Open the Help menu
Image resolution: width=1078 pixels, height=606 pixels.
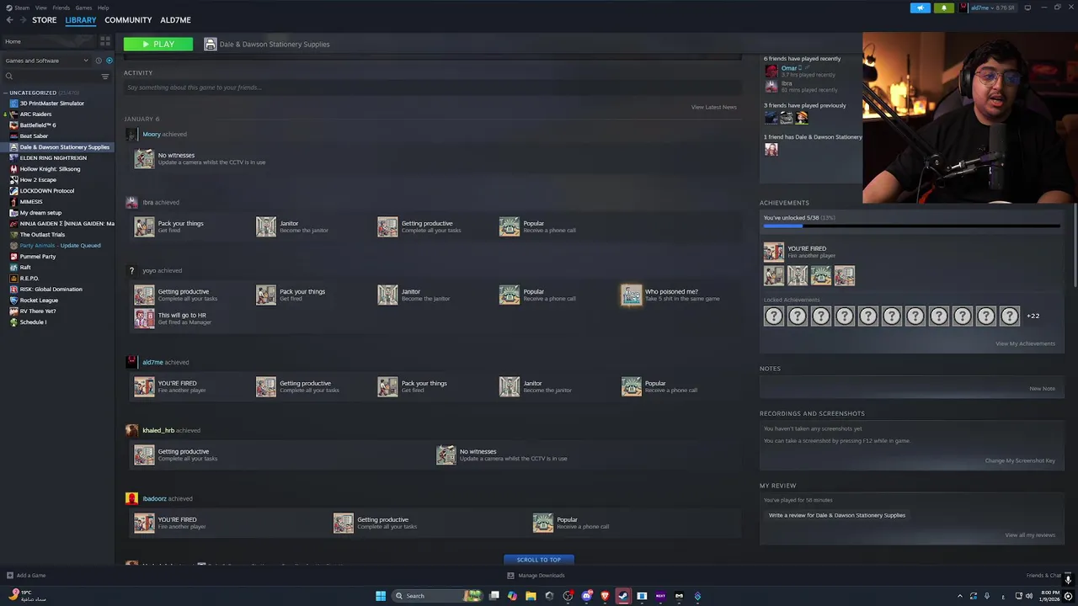[x=103, y=8]
